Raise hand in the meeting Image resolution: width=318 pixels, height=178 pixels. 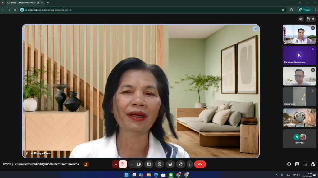click(x=180, y=164)
